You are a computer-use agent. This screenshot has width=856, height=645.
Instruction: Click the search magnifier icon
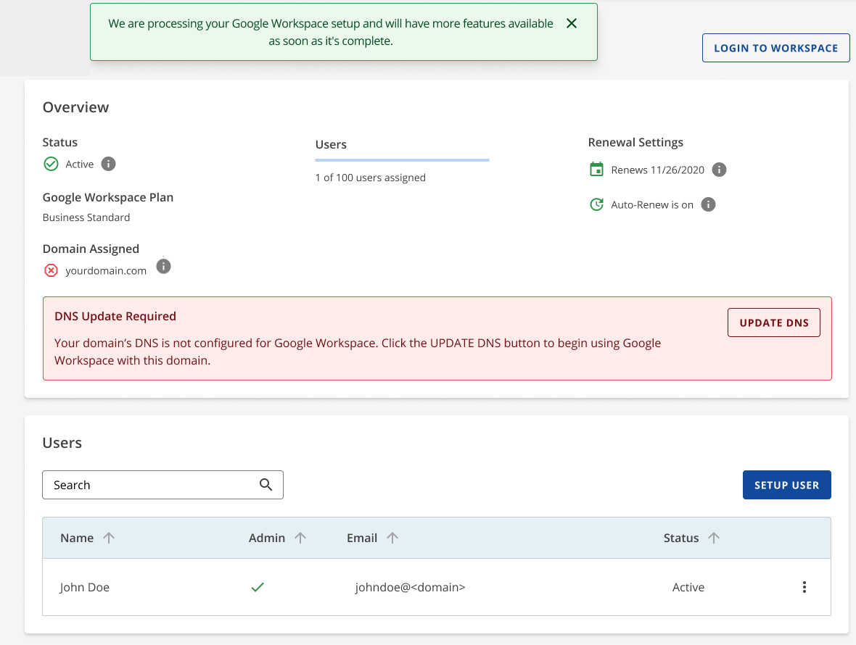(266, 485)
